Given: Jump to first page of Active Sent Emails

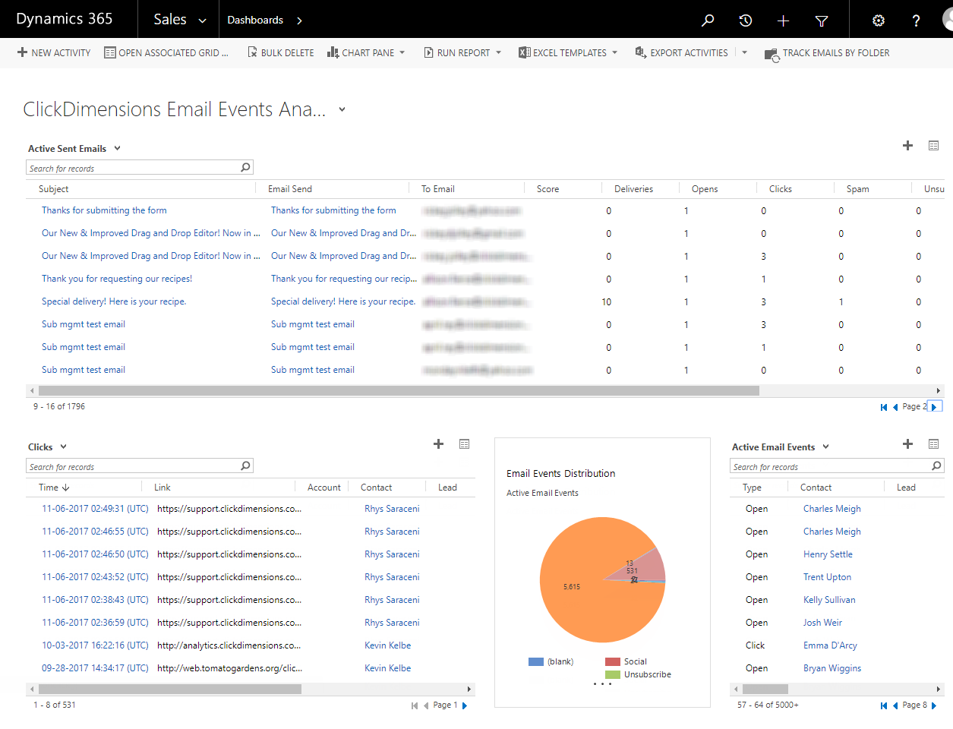Looking at the screenshot, I should pyautogui.click(x=884, y=407).
